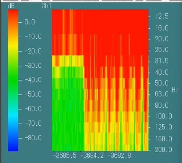Click the dB unit label

click(11, 6)
